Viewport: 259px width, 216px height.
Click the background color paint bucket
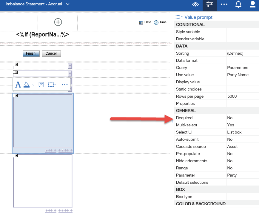(27, 85)
